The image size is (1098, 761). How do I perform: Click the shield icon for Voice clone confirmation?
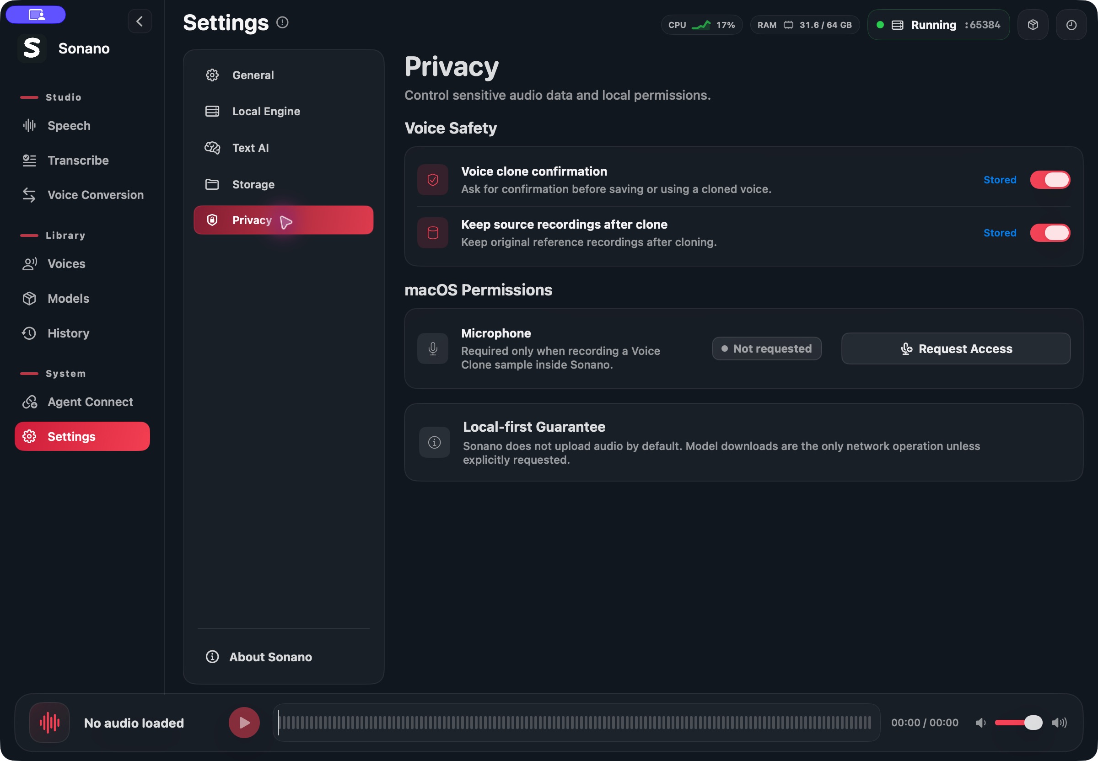pos(433,180)
